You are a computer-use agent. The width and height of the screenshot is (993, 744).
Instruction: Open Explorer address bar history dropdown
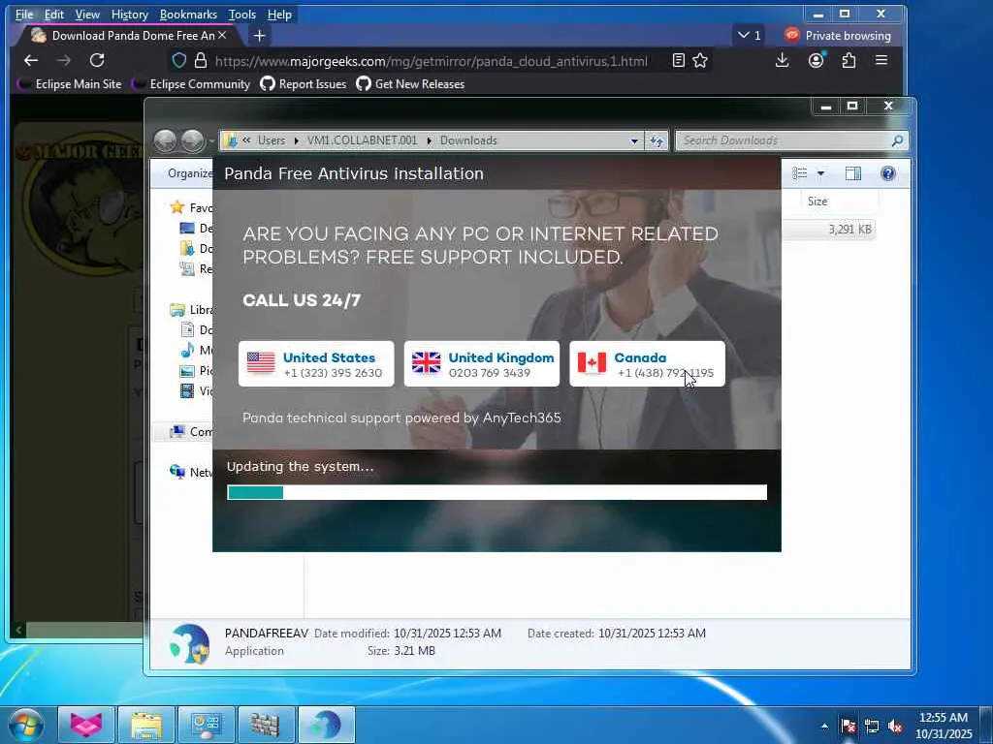[x=634, y=141]
